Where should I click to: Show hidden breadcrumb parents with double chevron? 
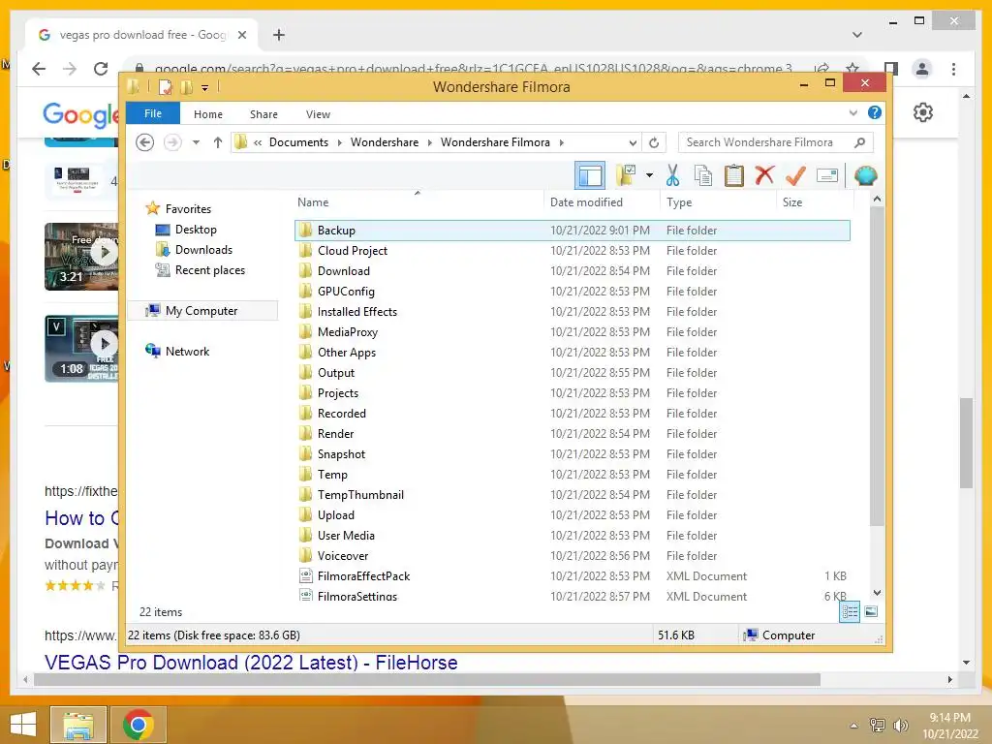(258, 142)
